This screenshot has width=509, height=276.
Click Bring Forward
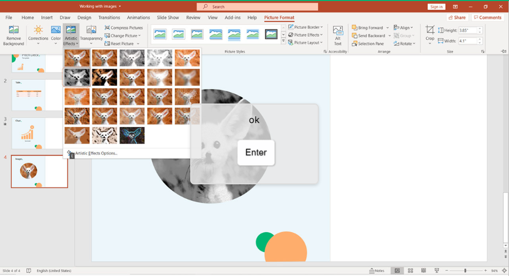(368, 28)
